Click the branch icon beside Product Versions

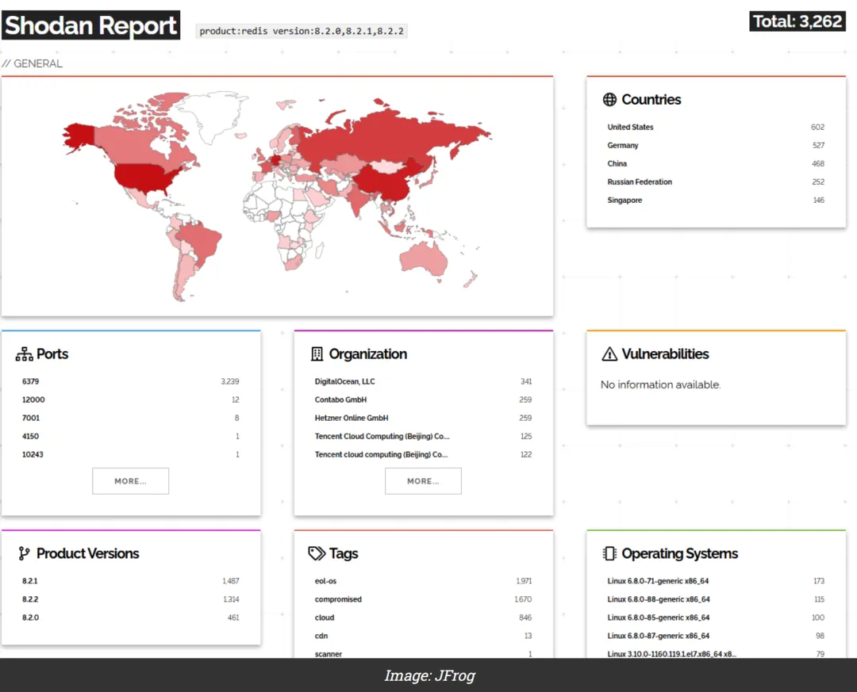[x=24, y=554]
